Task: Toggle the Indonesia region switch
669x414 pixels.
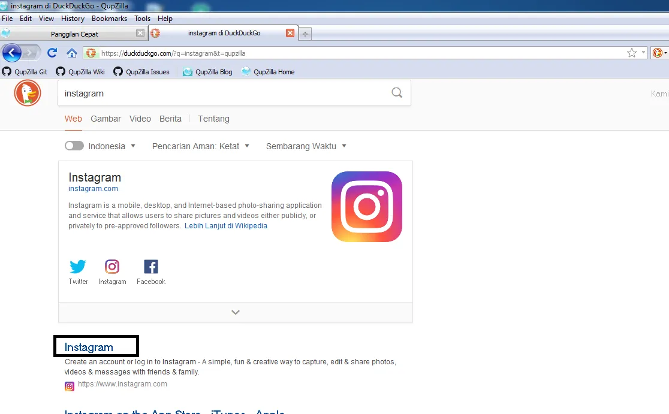Action: click(74, 146)
